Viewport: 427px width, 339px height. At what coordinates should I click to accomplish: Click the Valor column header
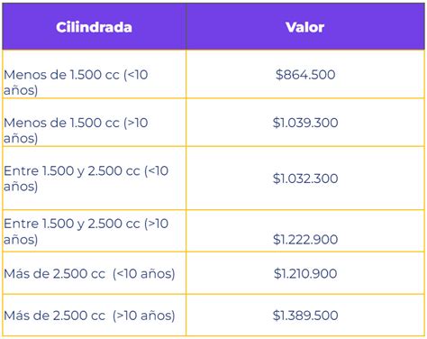click(305, 27)
